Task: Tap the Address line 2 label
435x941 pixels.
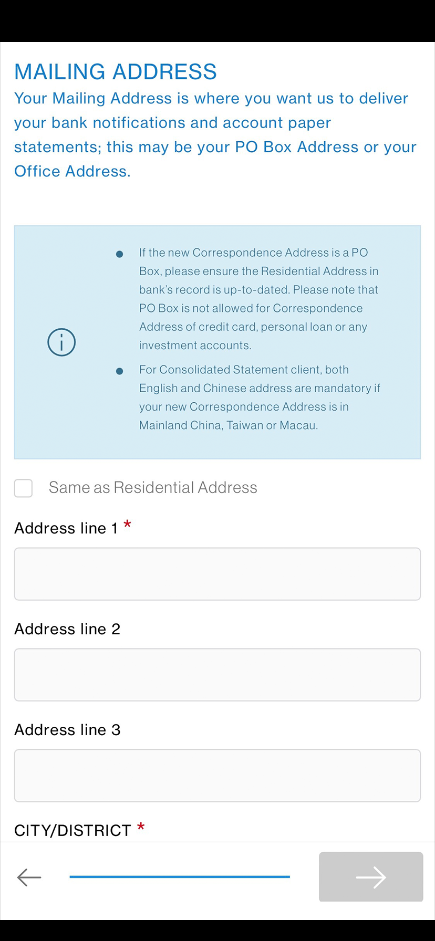Action: pos(67,629)
